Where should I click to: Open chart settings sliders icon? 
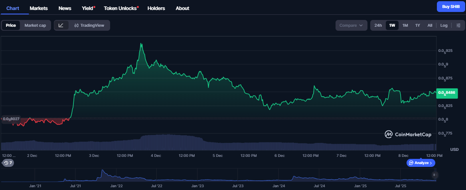[458, 26]
